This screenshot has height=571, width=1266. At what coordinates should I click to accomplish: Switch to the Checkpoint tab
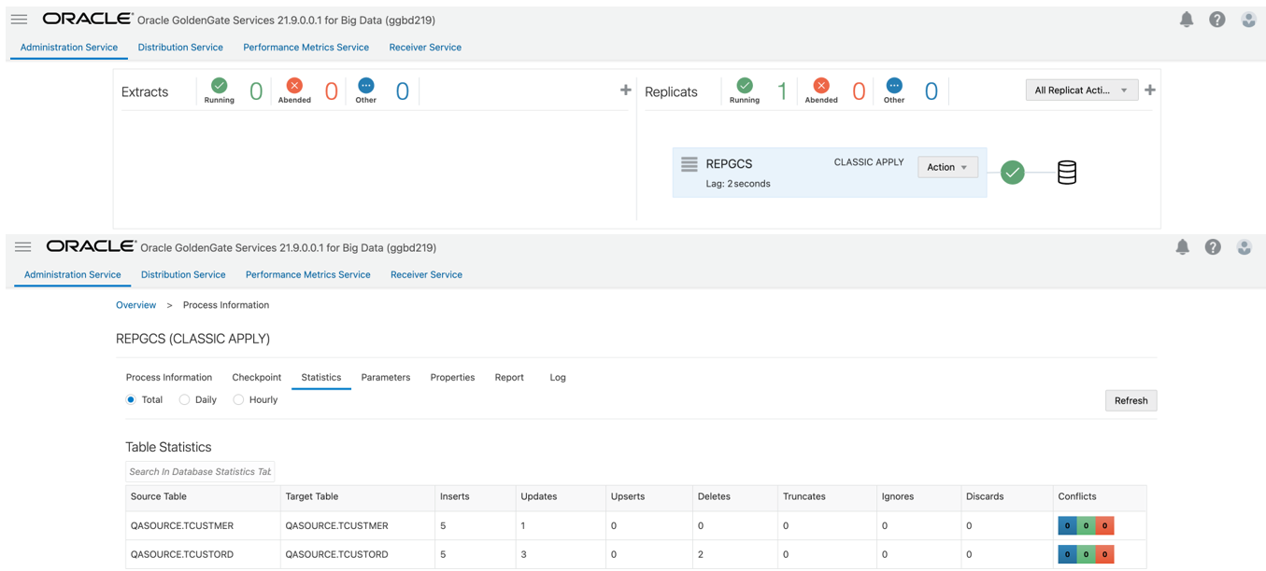(256, 377)
